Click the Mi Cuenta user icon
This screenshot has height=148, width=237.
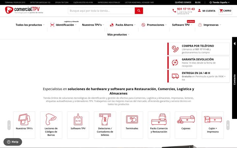[199, 11]
